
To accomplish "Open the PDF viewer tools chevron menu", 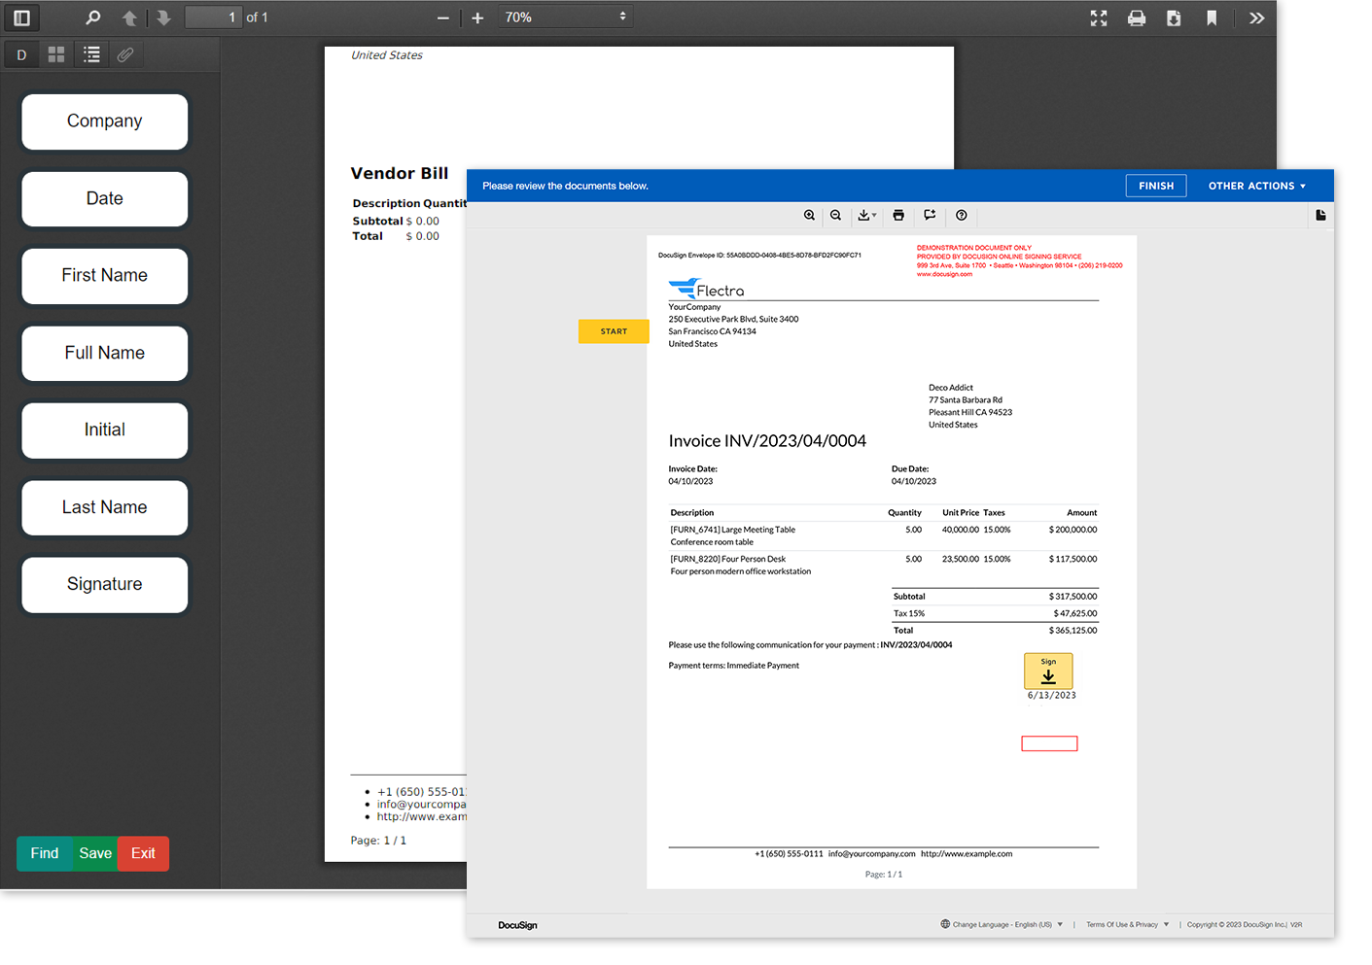I will click(1256, 17).
